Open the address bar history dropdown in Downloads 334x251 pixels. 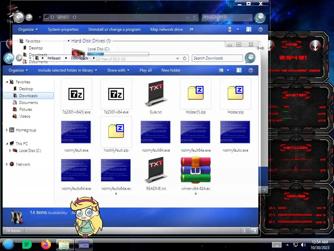(x=177, y=58)
